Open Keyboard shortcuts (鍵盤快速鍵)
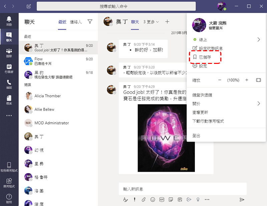The width and height of the screenshot is (267, 206). tap(202, 95)
